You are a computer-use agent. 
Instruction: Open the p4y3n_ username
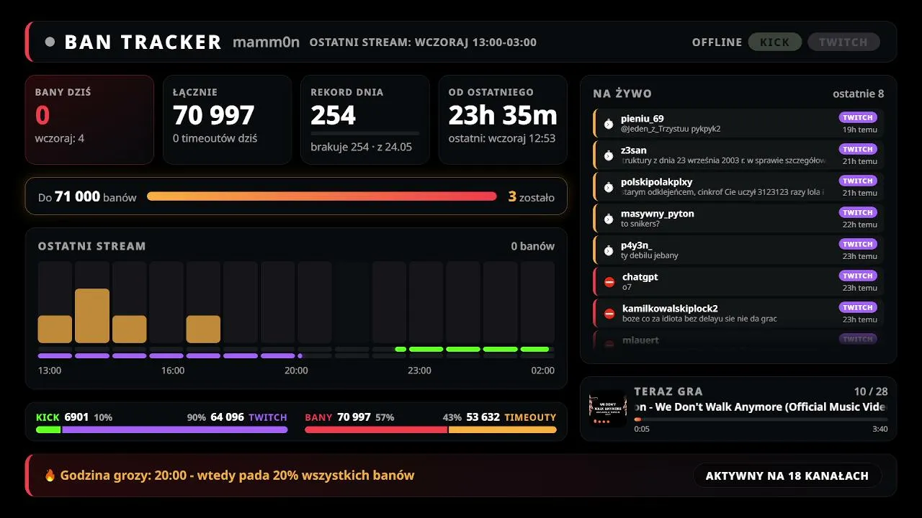point(637,245)
